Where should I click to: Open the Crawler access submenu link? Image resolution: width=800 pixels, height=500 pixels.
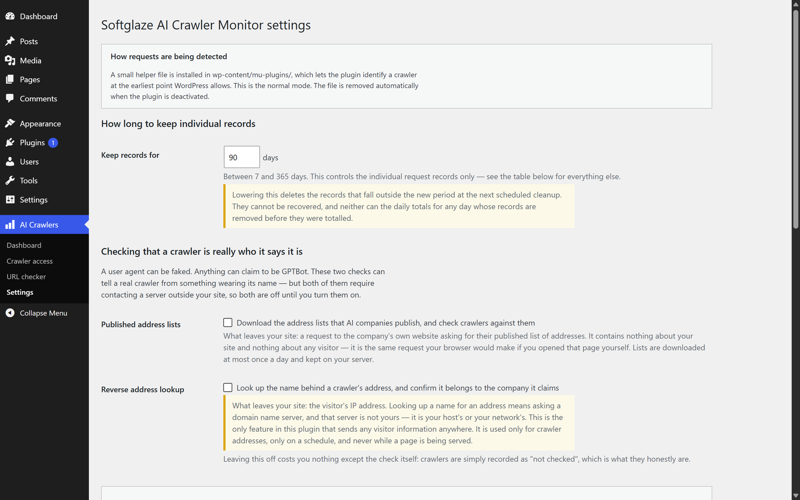30,261
